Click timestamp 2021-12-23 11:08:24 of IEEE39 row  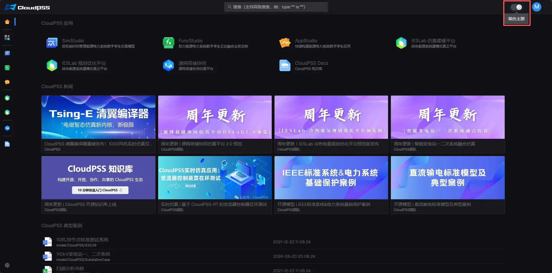point(292,242)
